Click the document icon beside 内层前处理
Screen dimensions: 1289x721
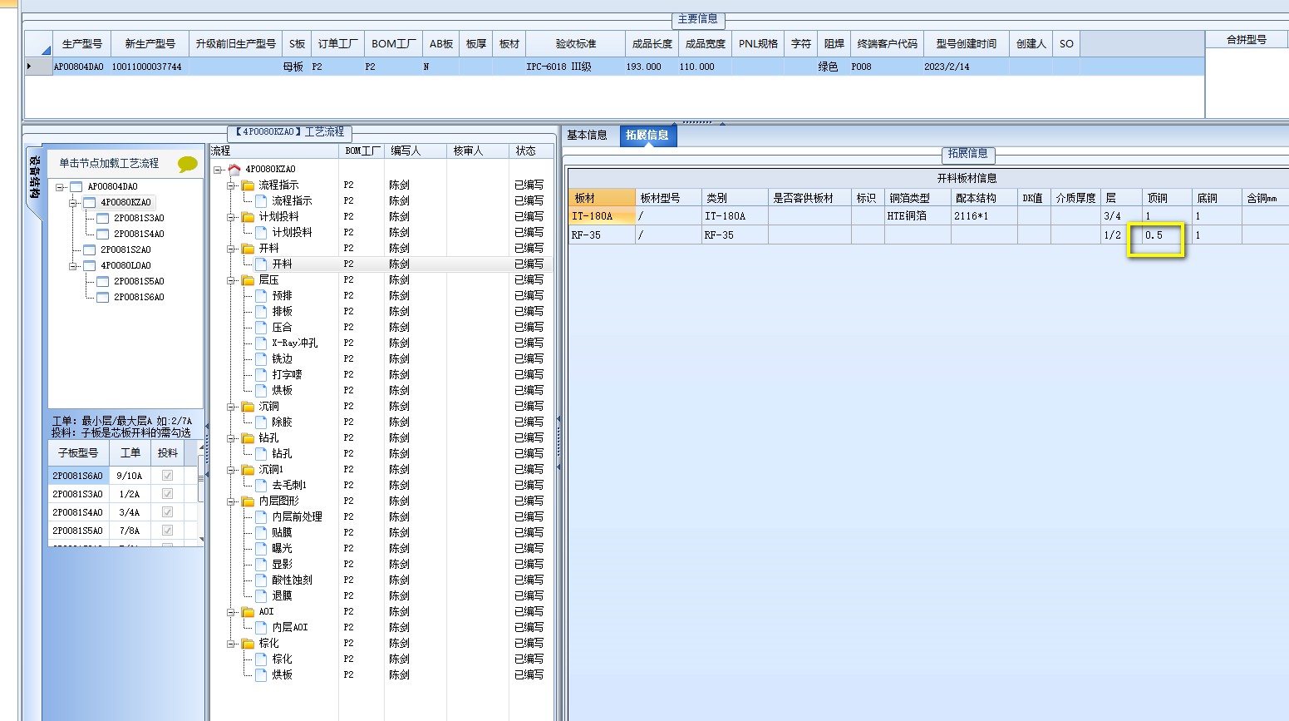pos(261,516)
